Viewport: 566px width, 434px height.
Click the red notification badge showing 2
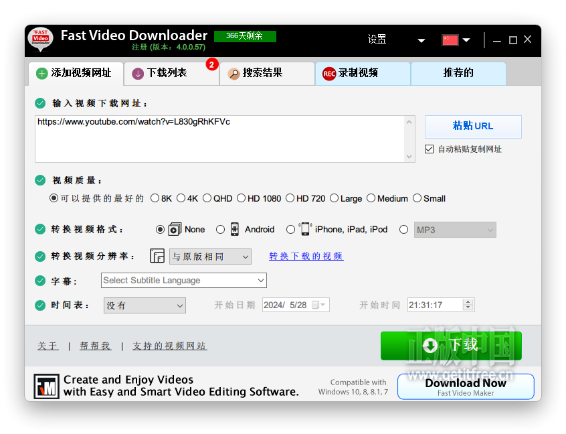212,65
